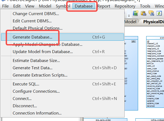This screenshot has height=121, width=164.
Task: Click the channel_code column row
Action: coord(153,46)
